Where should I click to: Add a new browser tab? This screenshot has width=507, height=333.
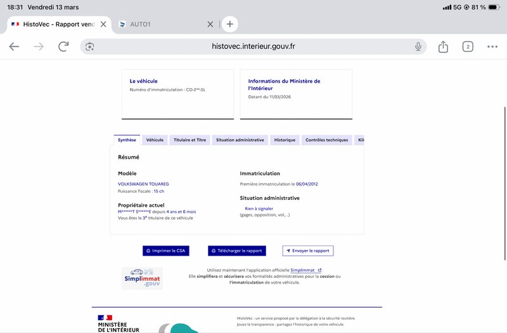[x=229, y=24]
